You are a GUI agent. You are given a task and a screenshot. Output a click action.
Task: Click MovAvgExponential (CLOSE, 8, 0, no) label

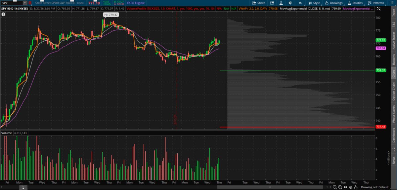point(305,9)
